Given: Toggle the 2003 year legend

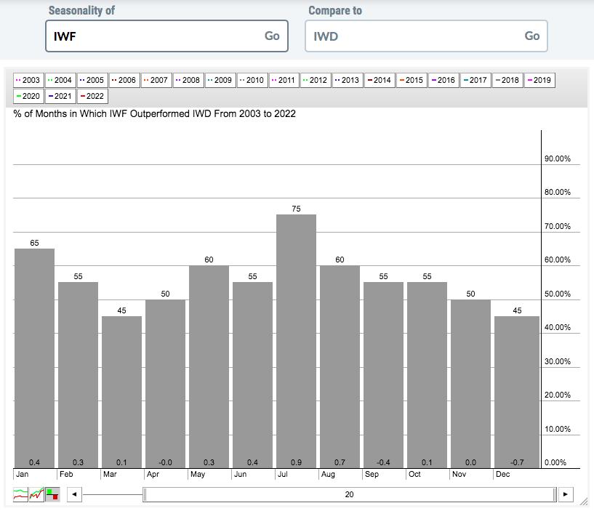Looking at the screenshot, I should point(29,80).
